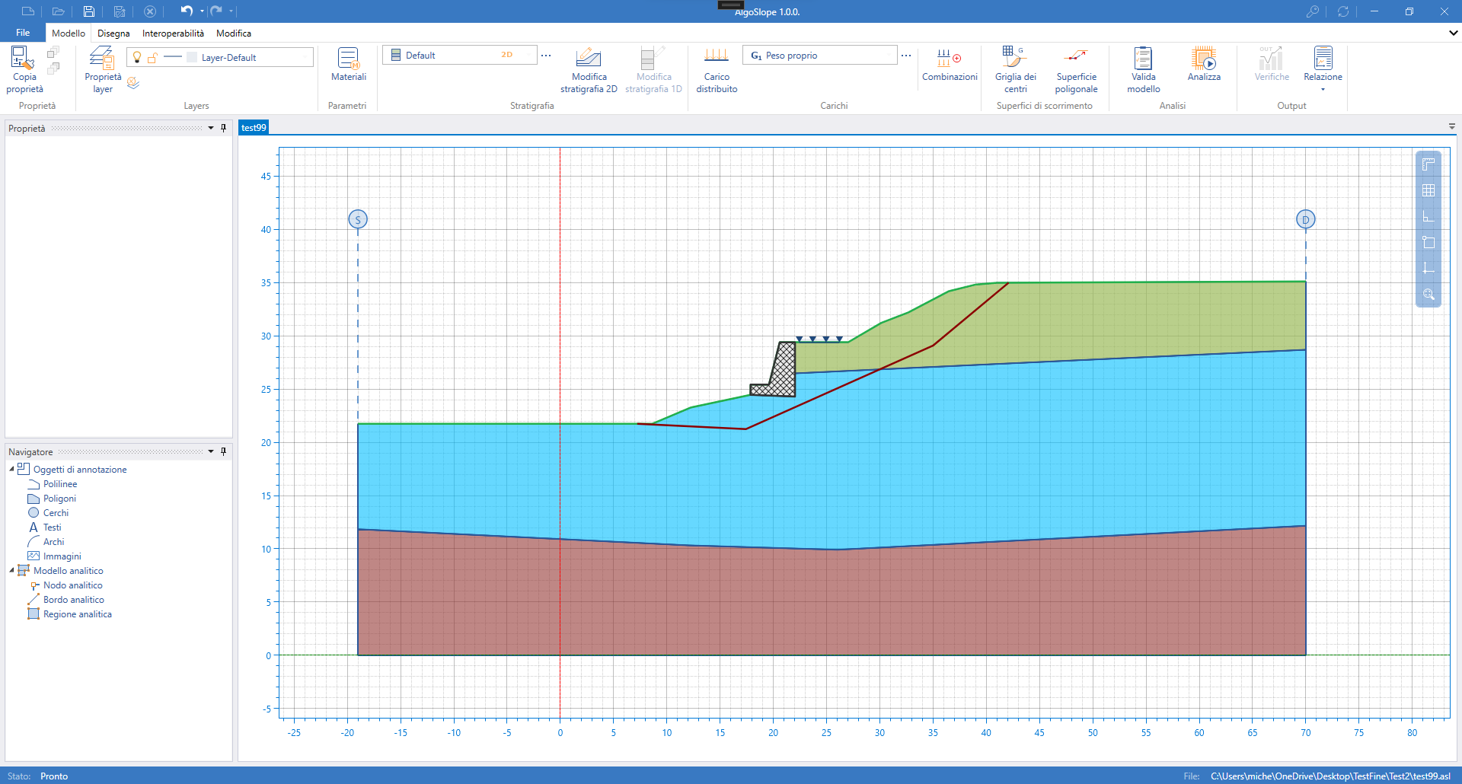Screen dimensions: 1462x784
Task: Click the circled X close-file icon
Action: pos(150,11)
